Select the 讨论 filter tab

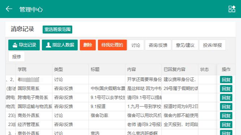[136, 45]
